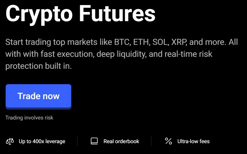Select the "Ultra-low fees" feature label
This screenshot has height=154, width=247.
coord(193,141)
